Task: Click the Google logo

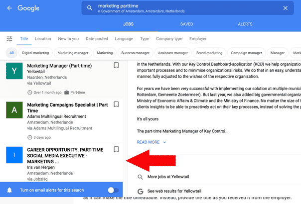Action: pos(28,8)
